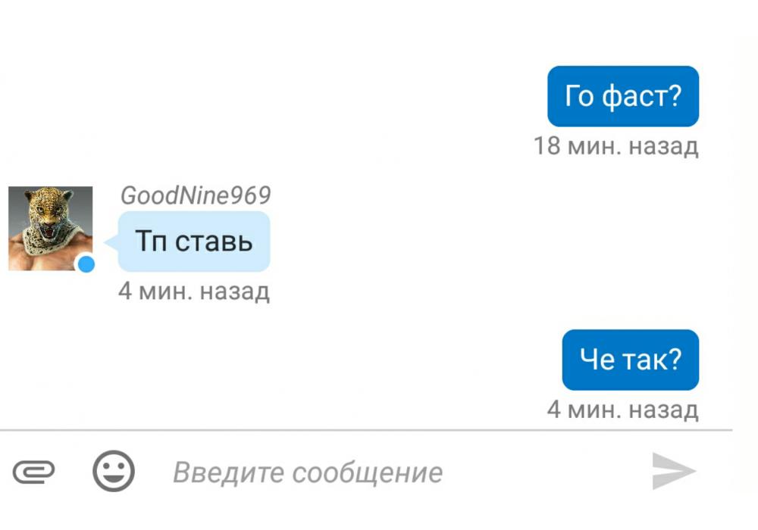
Task: Open GoodNine969's leopard avatar picture
Action: 50,228
